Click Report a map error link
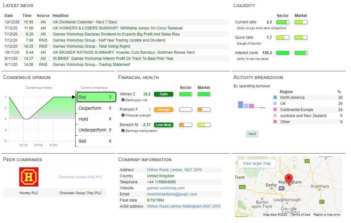 327,215
